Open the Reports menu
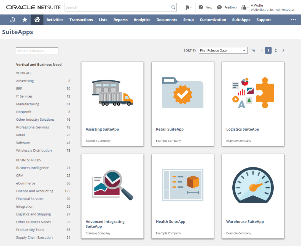301x246 pixels. click(120, 20)
